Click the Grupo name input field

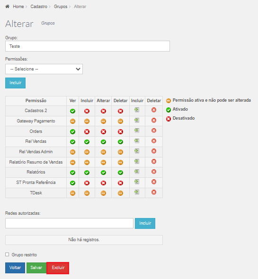pos(88,46)
